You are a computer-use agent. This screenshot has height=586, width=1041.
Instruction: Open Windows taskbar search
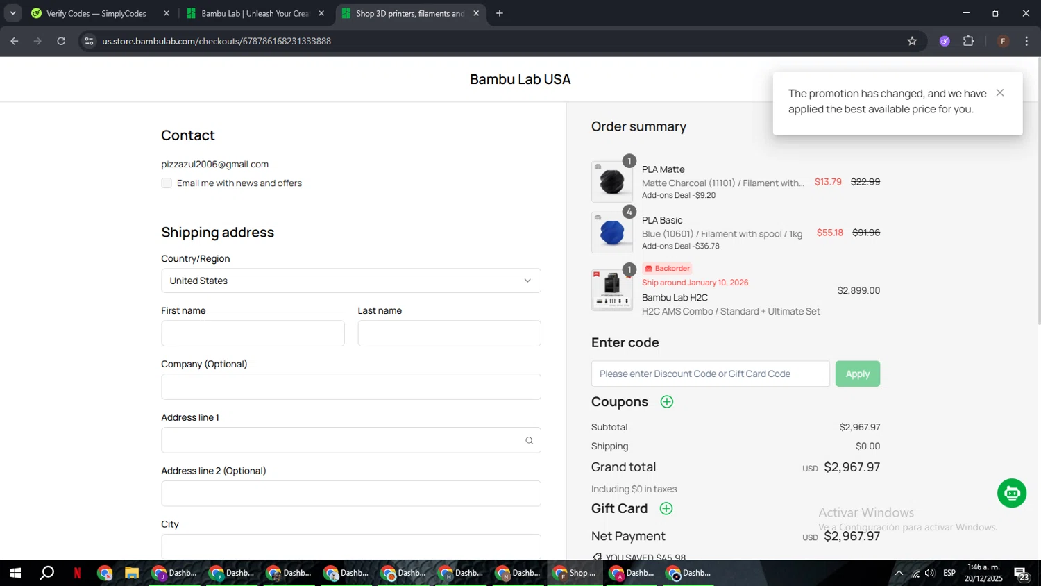pyautogui.click(x=46, y=573)
